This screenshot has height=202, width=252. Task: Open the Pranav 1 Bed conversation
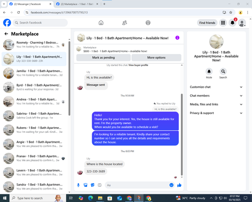[34, 159]
